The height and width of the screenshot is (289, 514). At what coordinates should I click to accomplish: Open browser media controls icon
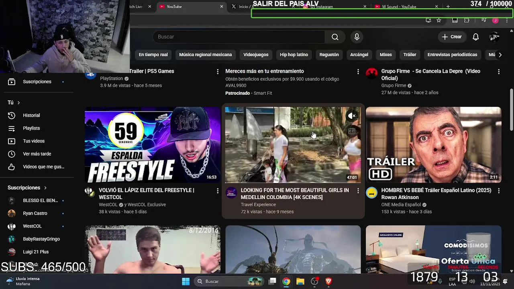[x=483, y=20]
